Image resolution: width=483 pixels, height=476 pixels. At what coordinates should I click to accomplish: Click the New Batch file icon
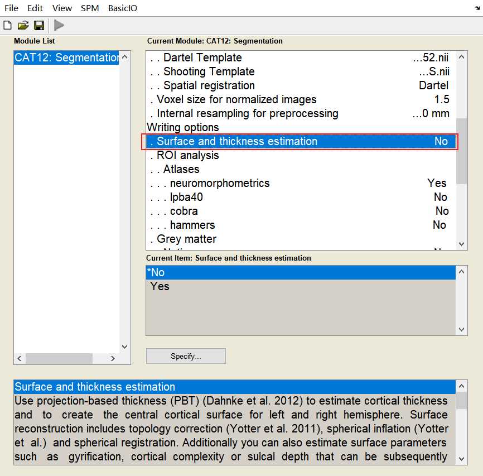pos(8,25)
